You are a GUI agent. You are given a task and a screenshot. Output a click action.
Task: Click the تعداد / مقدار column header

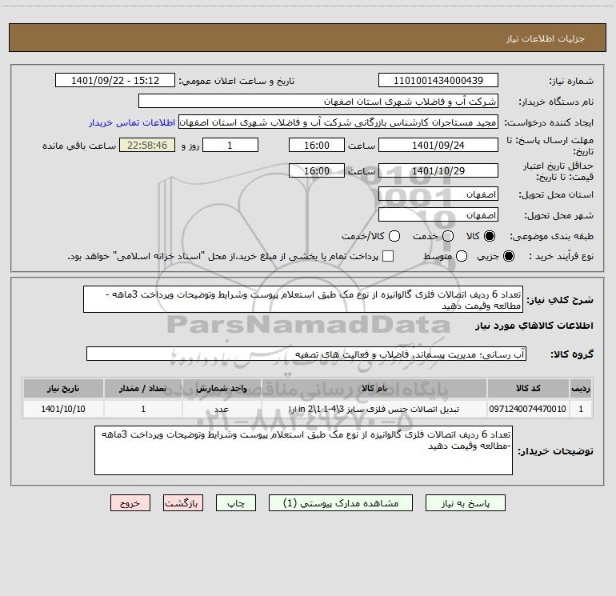(143, 389)
